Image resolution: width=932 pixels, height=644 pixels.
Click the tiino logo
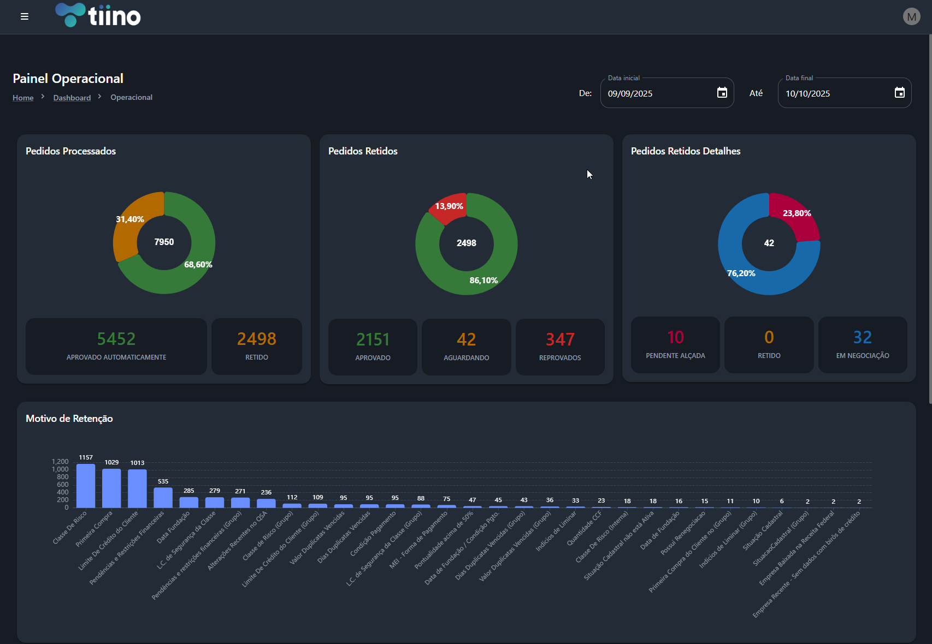pyautogui.click(x=98, y=16)
